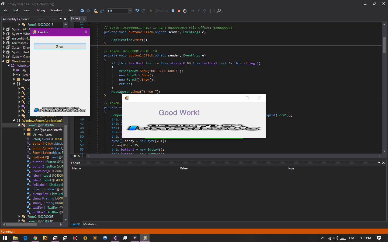Click the Undo icon in toolbar
Image resolution: width=388 pixels, height=242 pixels.
tap(137, 11)
